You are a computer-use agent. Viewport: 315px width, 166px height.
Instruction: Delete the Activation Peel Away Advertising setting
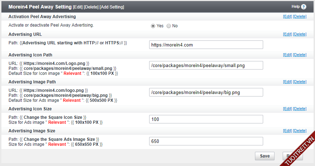(300, 17)
